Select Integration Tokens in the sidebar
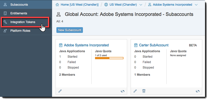 click(x=26, y=22)
